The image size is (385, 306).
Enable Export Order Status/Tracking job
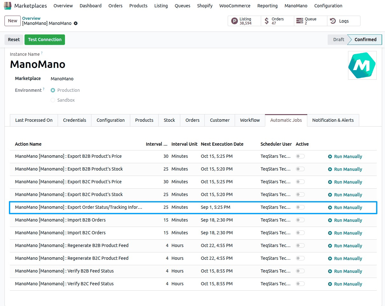pos(300,207)
